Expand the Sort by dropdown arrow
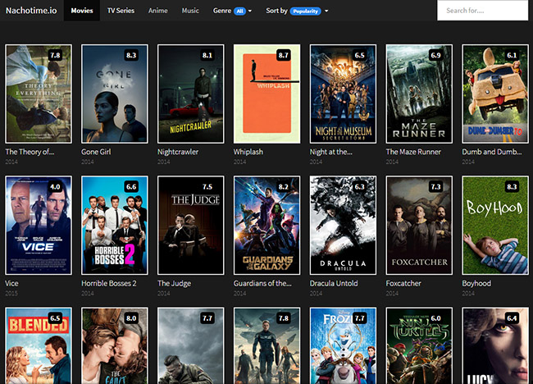 click(326, 11)
